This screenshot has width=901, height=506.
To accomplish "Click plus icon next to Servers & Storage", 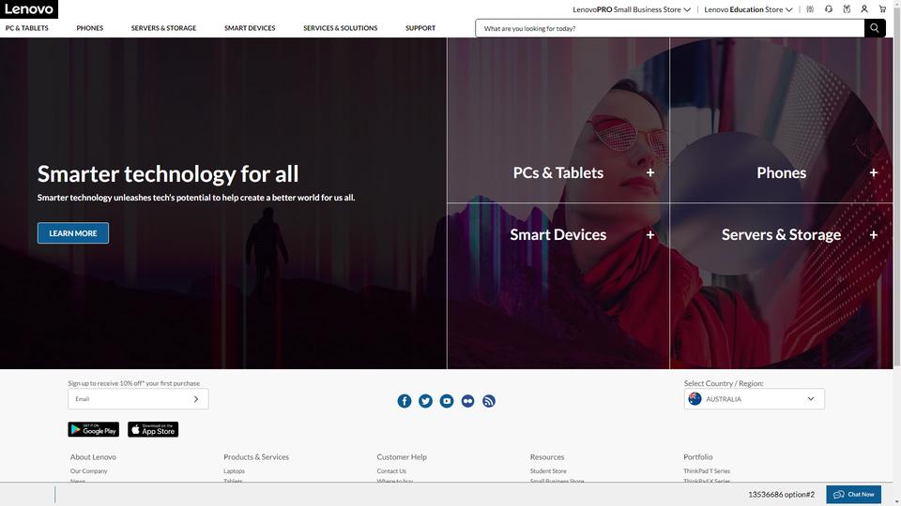I will click(874, 234).
